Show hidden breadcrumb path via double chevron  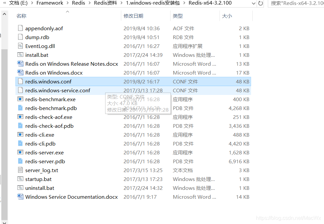point(5,3)
